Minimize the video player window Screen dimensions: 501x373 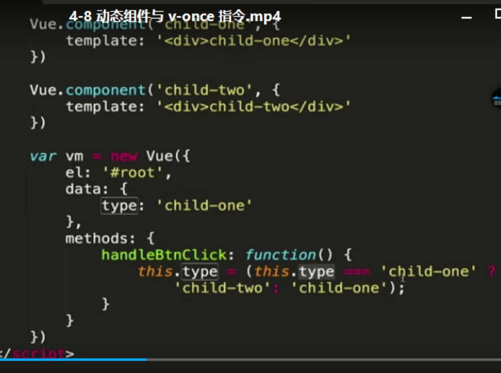(466, 17)
